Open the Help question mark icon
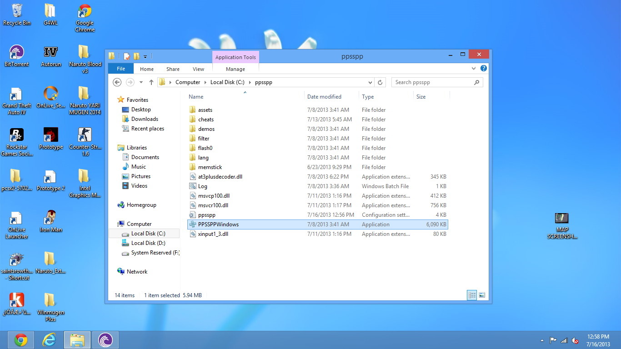The image size is (621, 349). [484, 69]
